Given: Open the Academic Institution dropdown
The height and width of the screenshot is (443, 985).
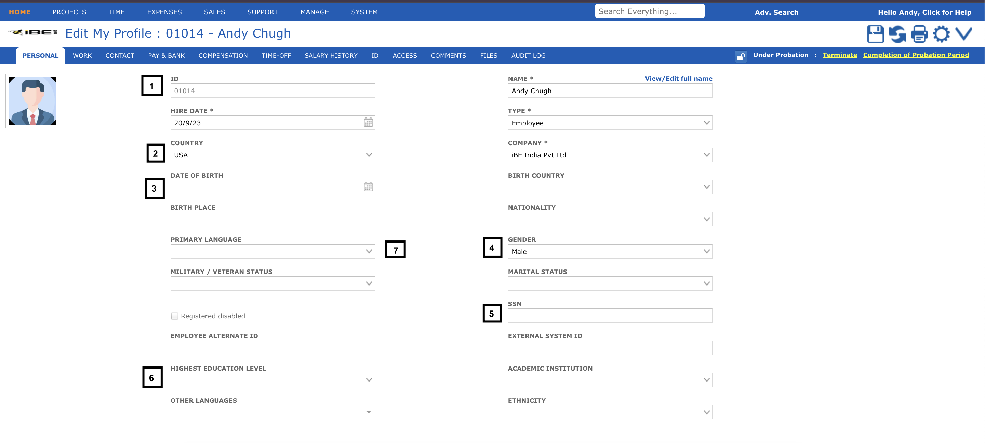Looking at the screenshot, I should (610, 380).
